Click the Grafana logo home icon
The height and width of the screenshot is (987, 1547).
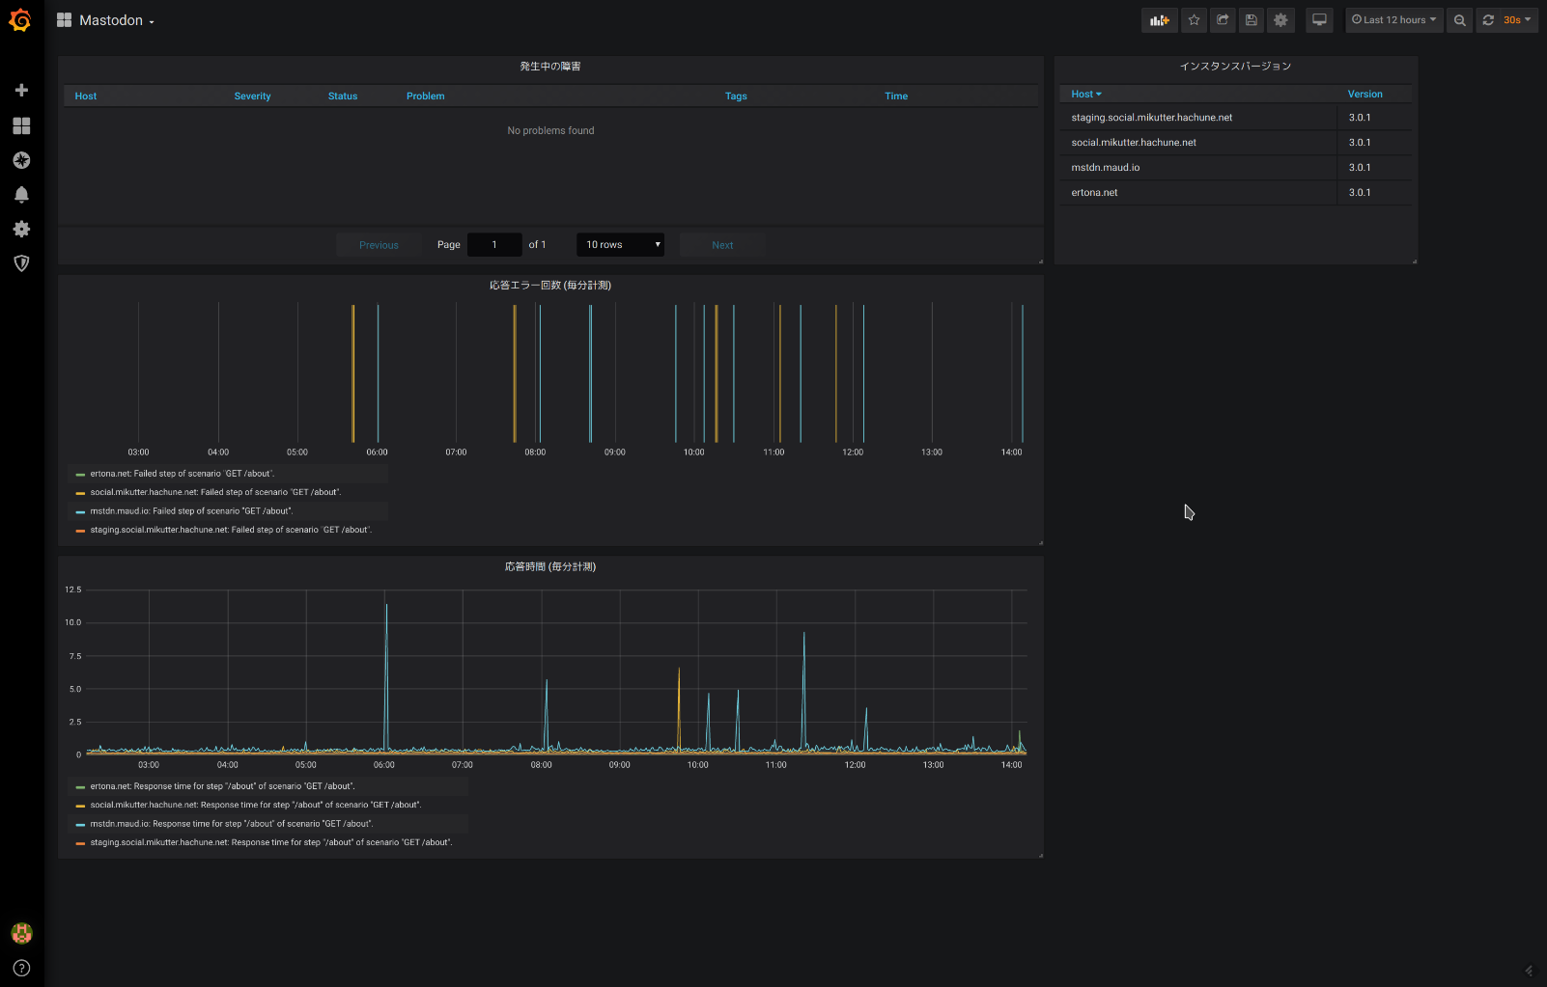click(20, 20)
